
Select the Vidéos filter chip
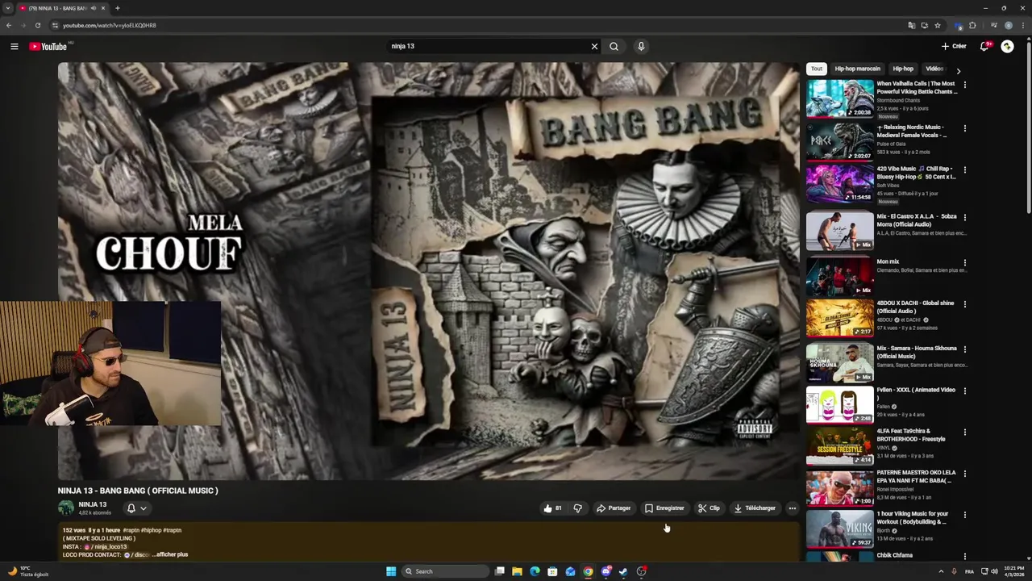[x=934, y=69]
